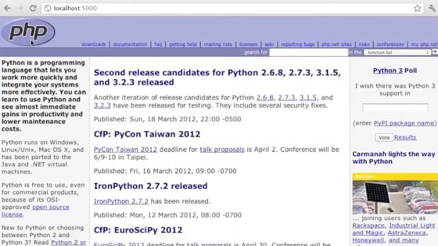This screenshot has height=246, width=438.
Task: Open the faq nav link
Action: point(158,44)
